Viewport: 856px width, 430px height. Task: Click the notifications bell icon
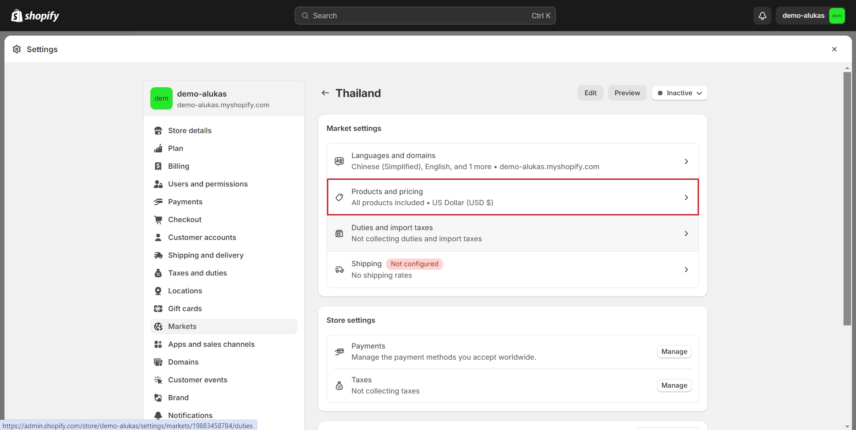tap(762, 16)
